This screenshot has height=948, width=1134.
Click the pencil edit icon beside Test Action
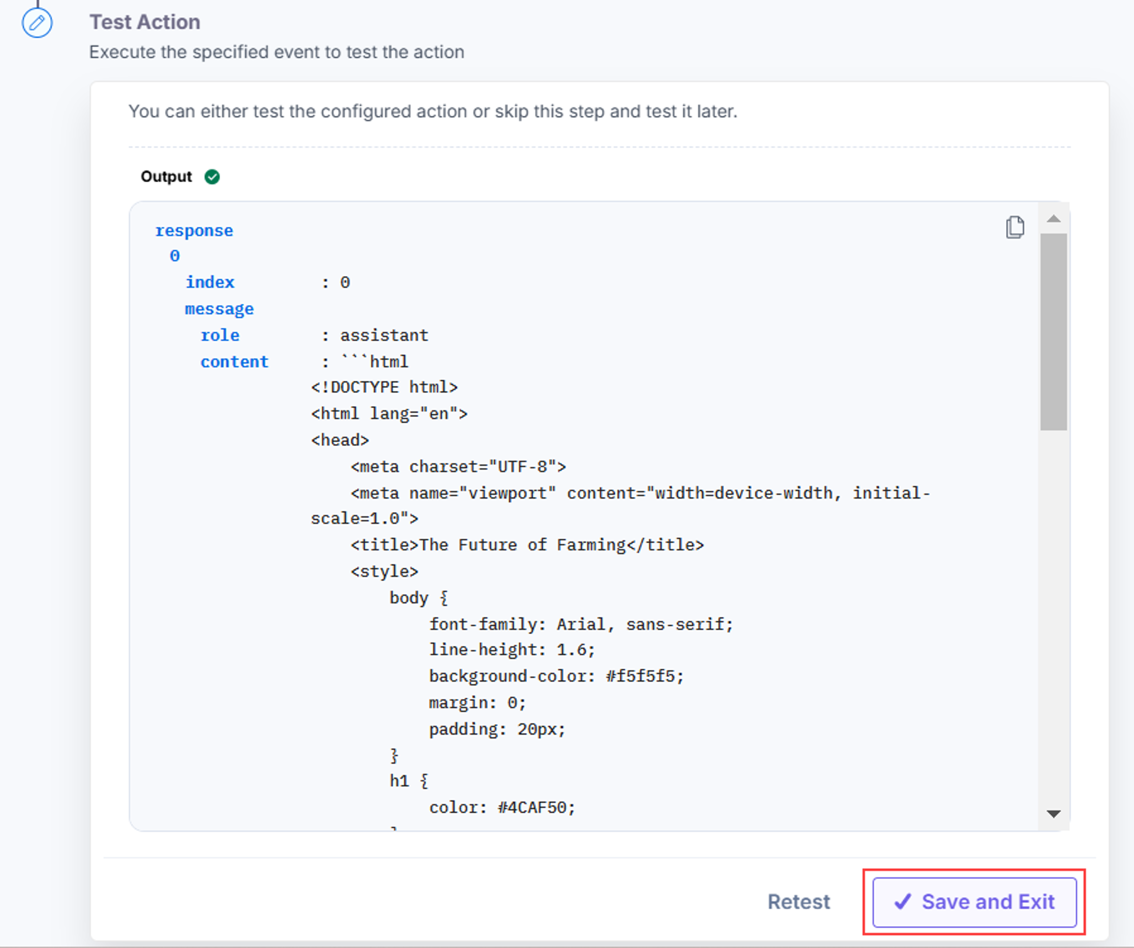coord(37,23)
